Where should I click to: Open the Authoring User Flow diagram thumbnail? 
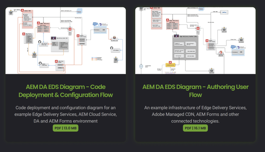coord(195,41)
